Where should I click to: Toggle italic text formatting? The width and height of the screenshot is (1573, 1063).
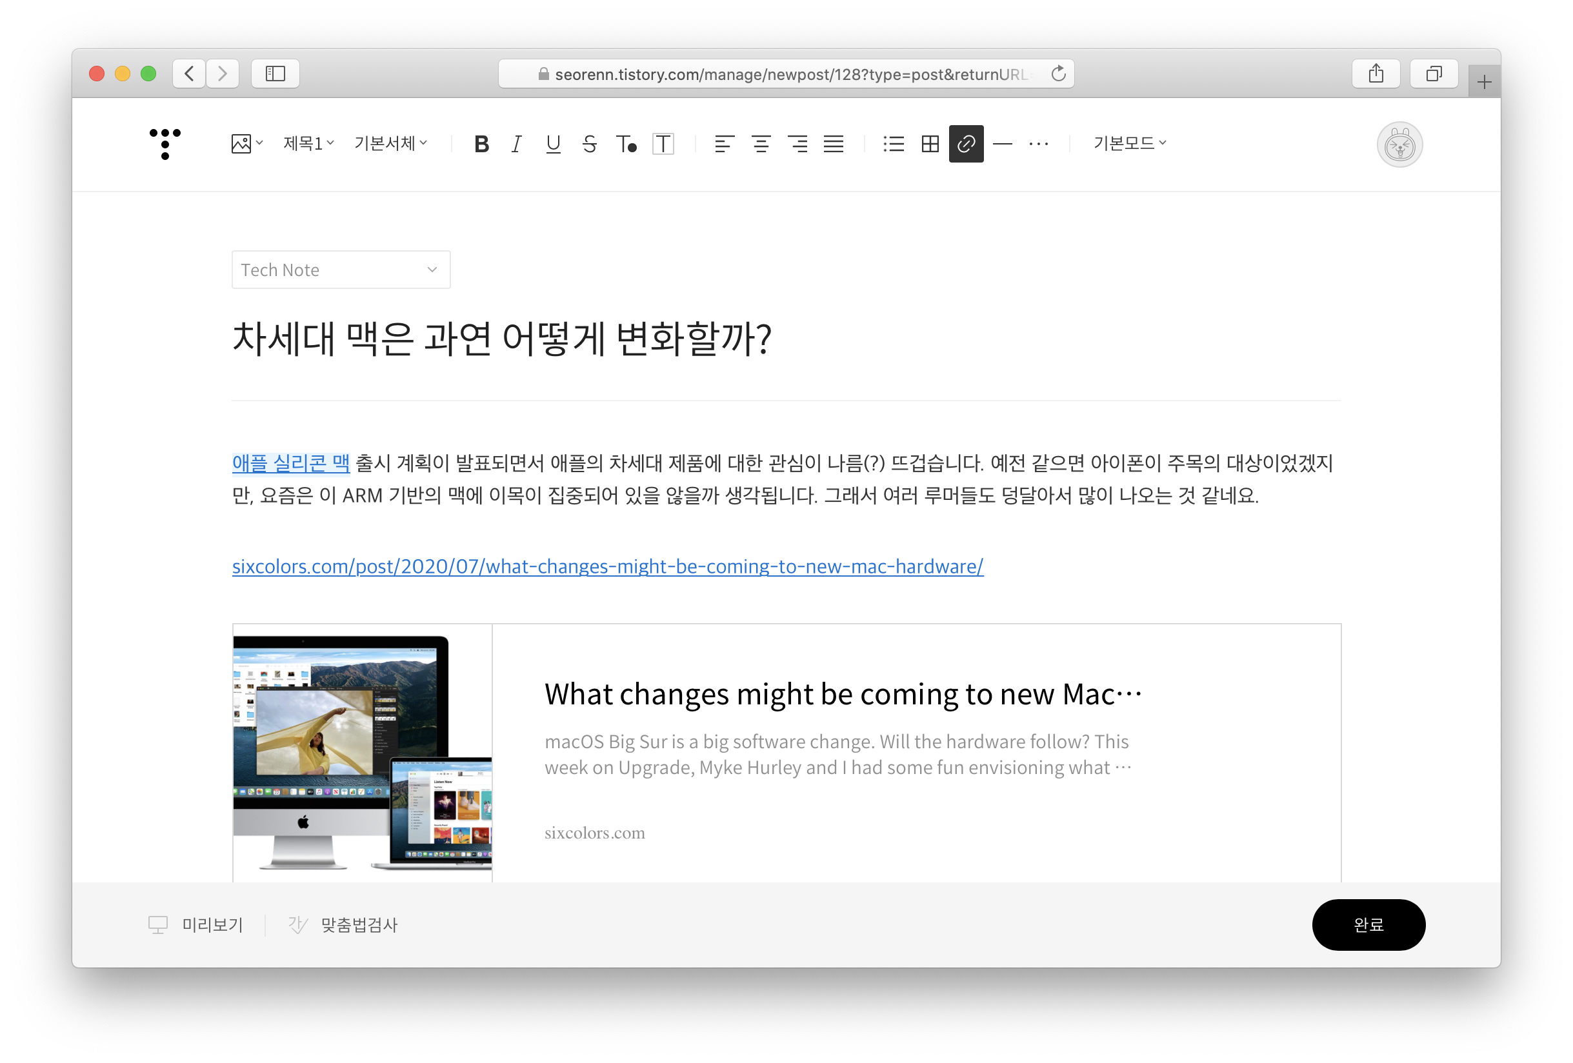coord(516,143)
